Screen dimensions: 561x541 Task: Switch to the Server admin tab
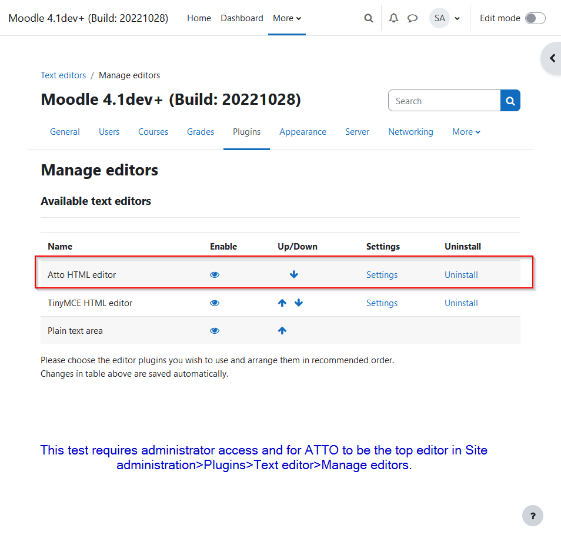click(x=357, y=132)
